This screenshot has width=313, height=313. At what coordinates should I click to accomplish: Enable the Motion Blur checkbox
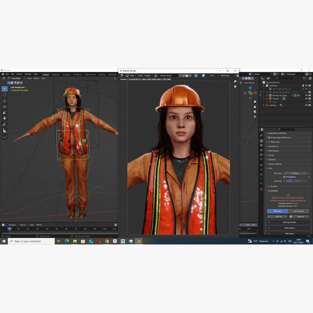pos(269,142)
